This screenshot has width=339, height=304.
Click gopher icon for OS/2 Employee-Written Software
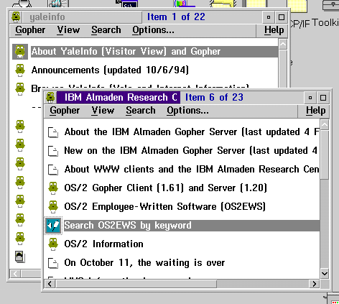53,207
